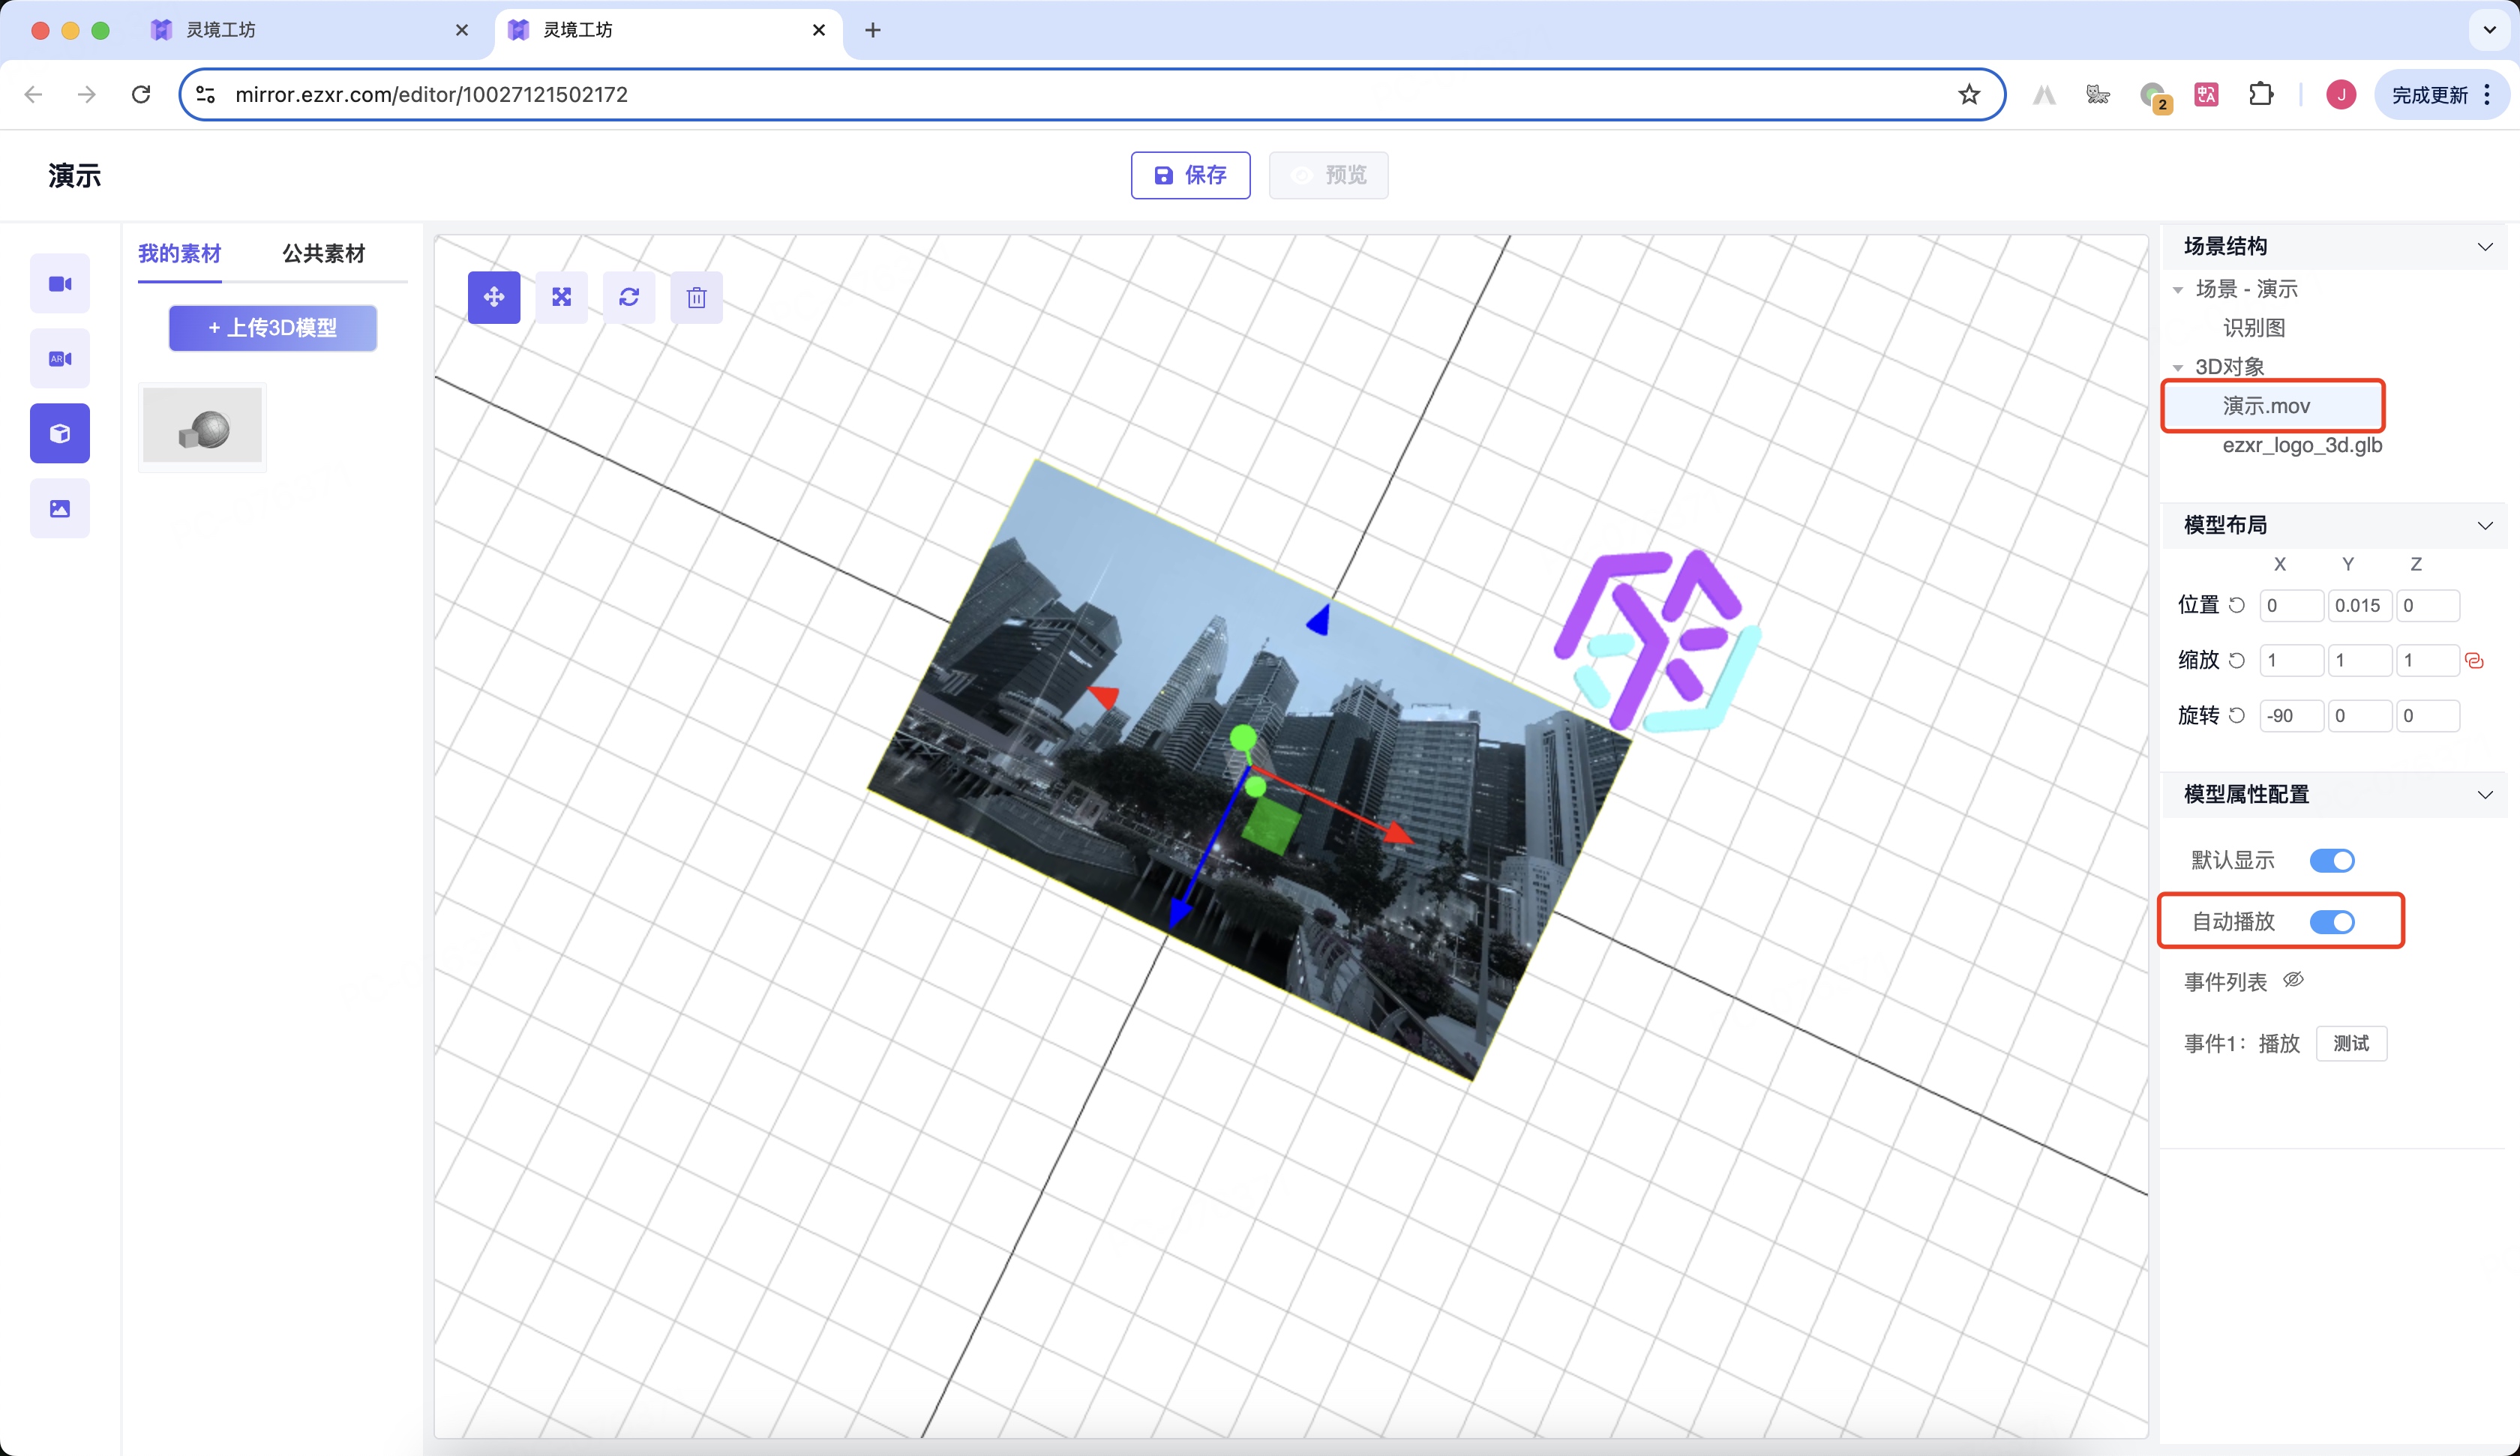Image resolution: width=2520 pixels, height=1456 pixels.
Task: Click the 测试 button for event 1
Action: click(x=2351, y=1043)
